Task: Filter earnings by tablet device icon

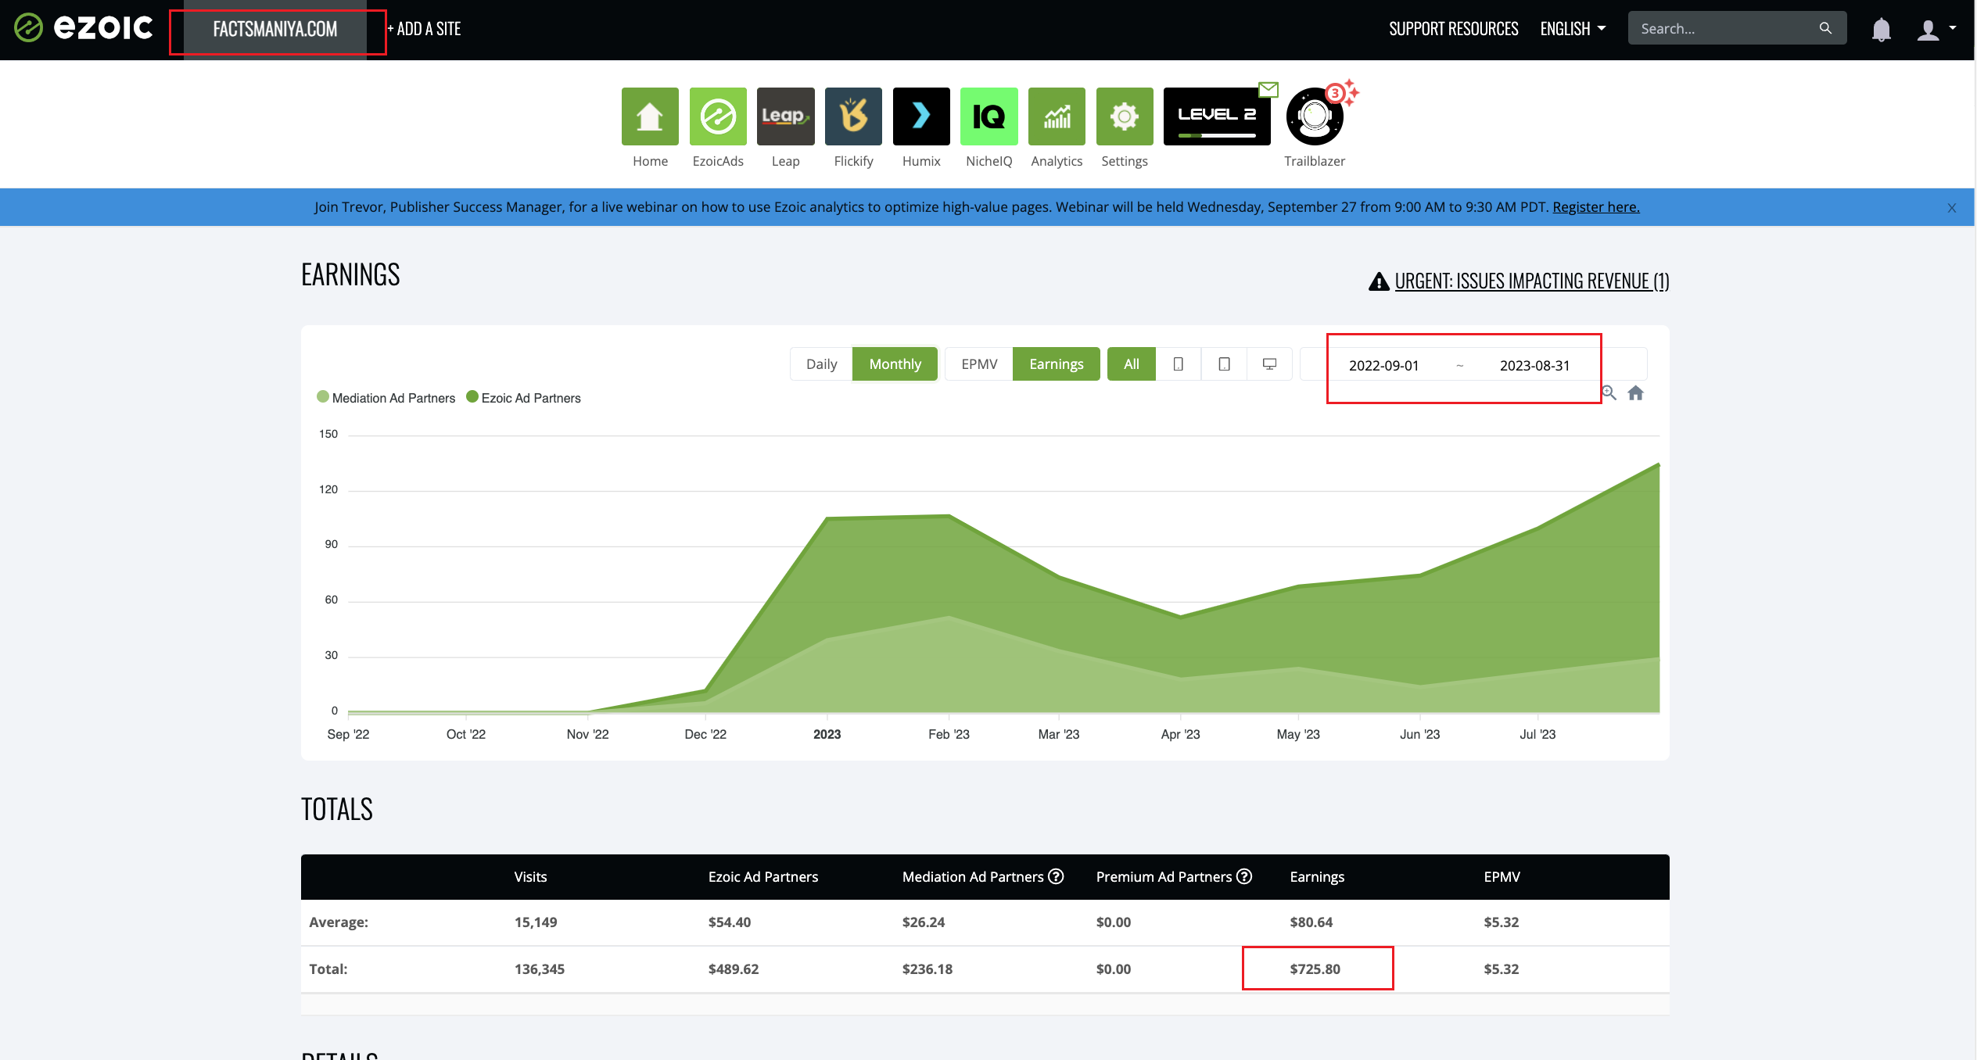Action: (x=1224, y=364)
